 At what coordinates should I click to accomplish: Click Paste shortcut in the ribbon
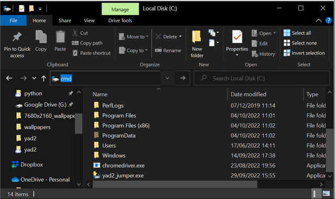(92, 53)
